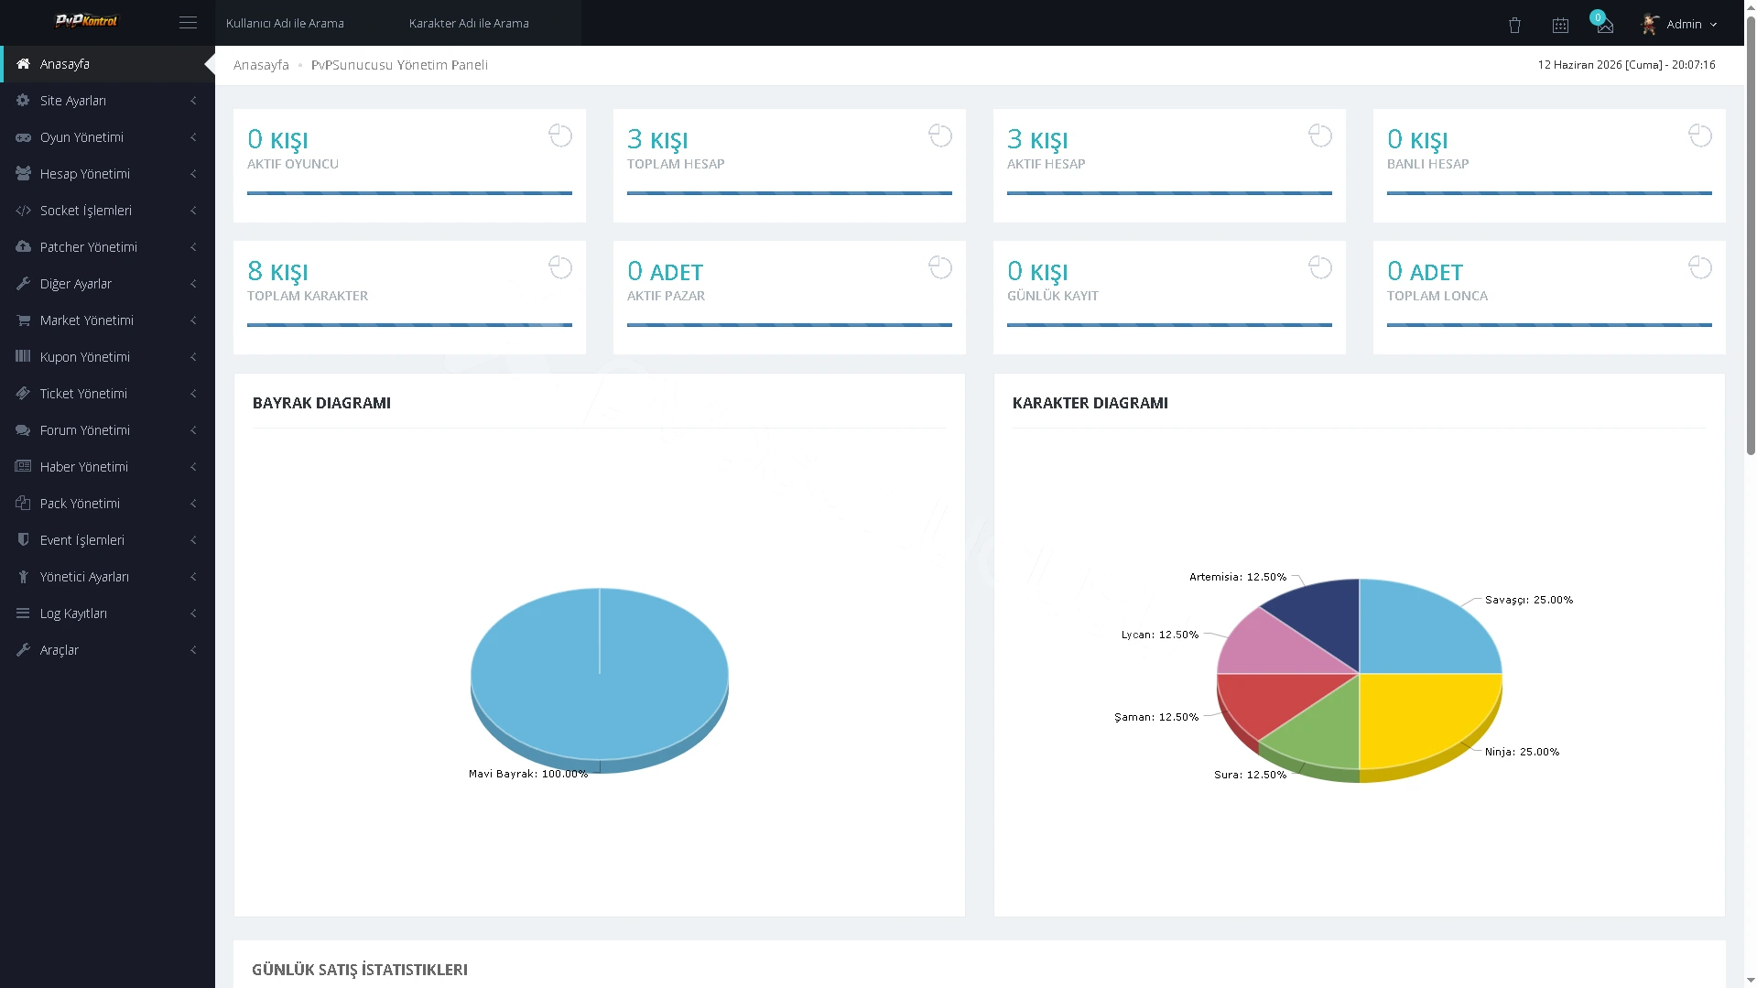Click the PvPKontrol logo
1757x988 pixels.
[86, 21]
